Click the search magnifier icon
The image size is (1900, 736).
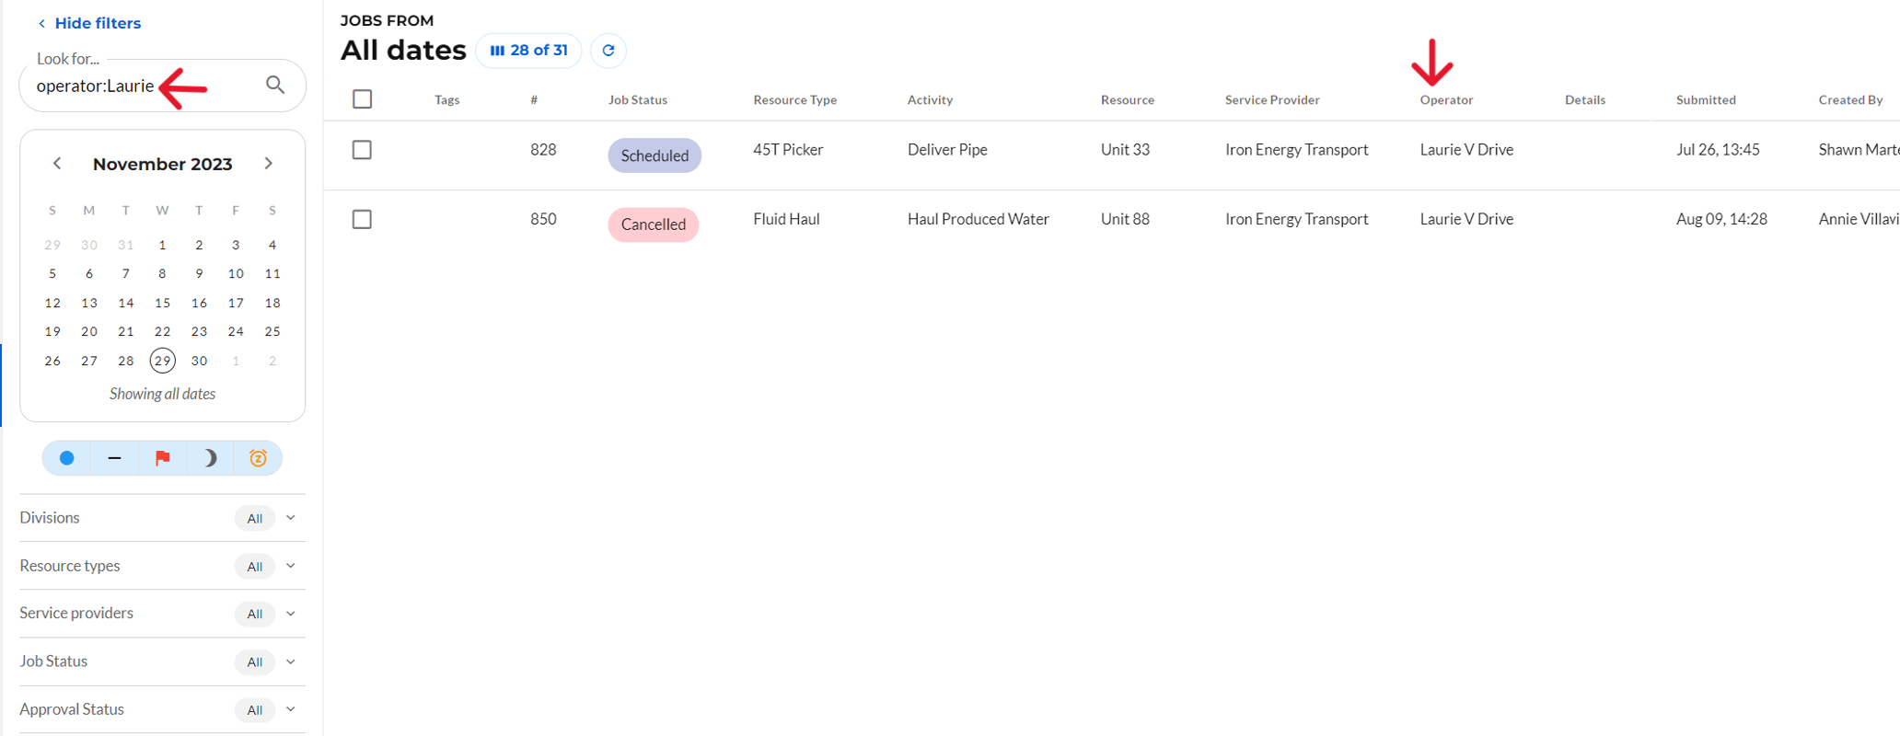pos(275,85)
